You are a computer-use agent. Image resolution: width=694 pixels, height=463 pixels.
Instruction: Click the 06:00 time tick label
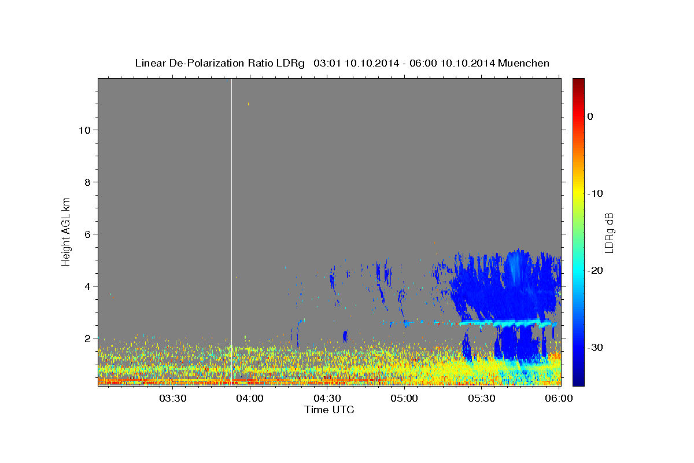click(x=558, y=399)
